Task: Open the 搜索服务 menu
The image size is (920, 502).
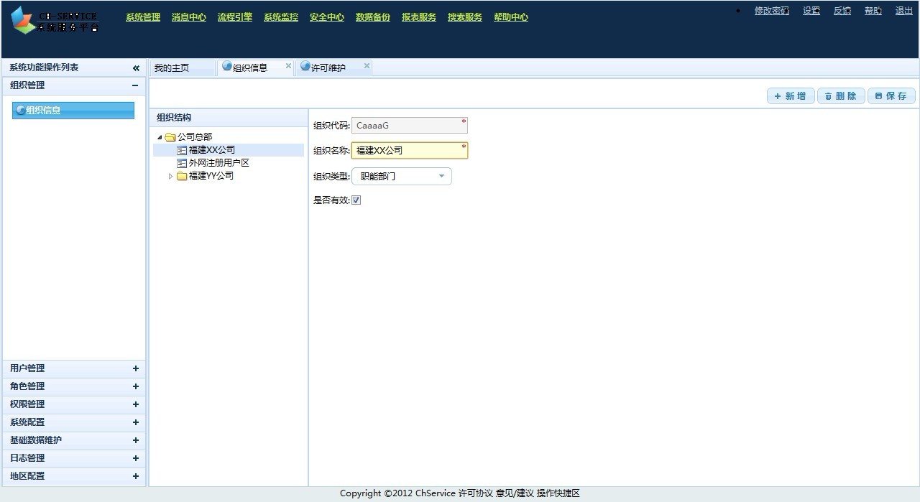Action: click(x=465, y=17)
